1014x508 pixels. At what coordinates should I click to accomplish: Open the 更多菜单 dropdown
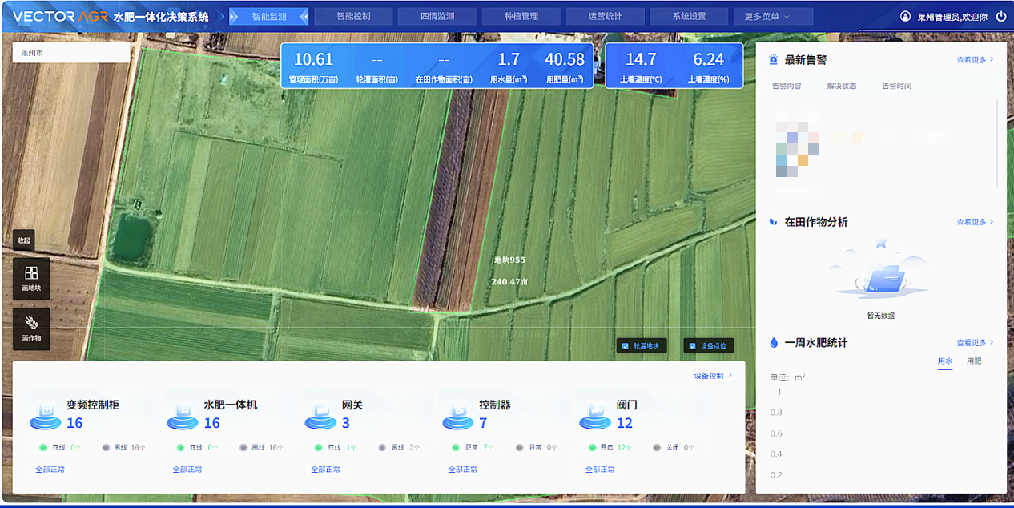click(772, 15)
